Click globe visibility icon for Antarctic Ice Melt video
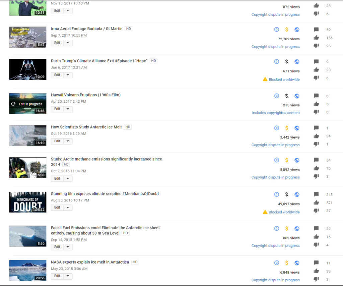 297,128
